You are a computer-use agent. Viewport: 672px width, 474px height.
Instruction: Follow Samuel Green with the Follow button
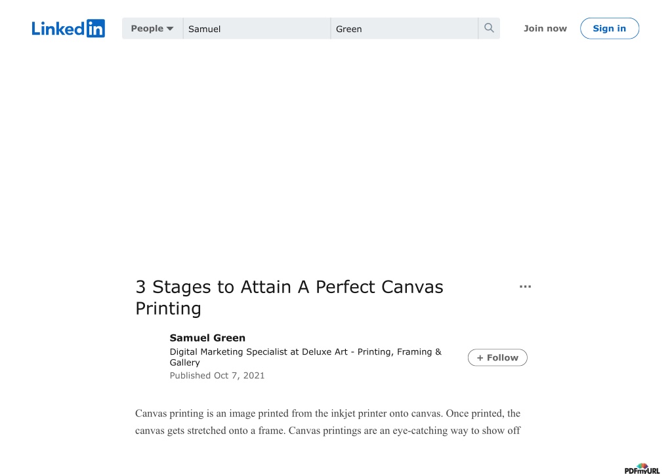click(x=497, y=357)
